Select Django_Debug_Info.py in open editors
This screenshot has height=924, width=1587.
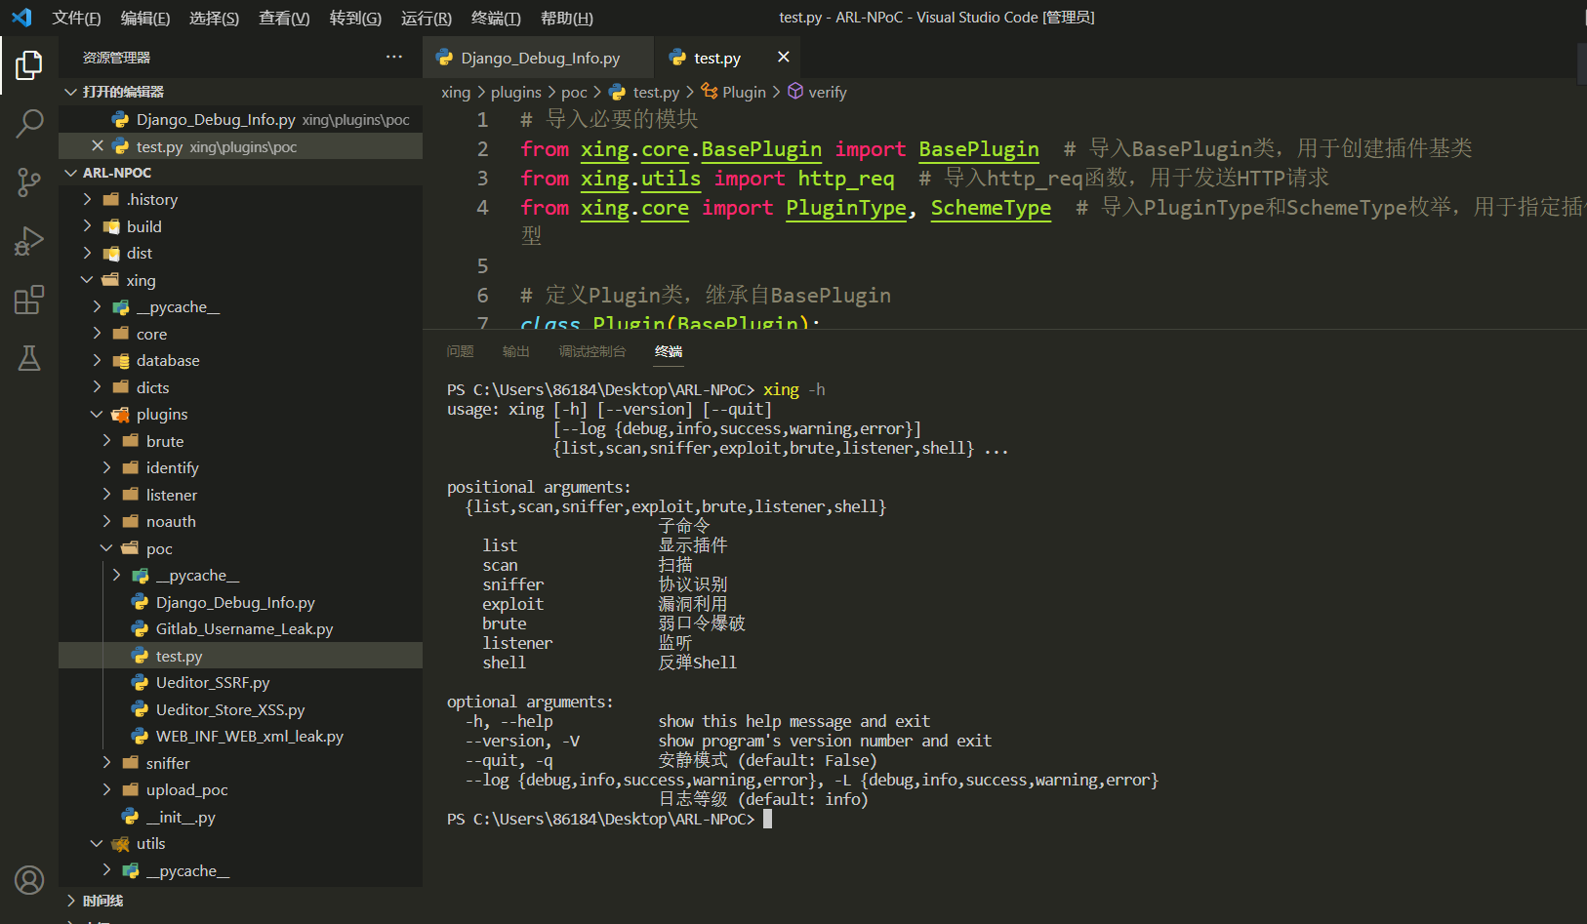point(240,119)
